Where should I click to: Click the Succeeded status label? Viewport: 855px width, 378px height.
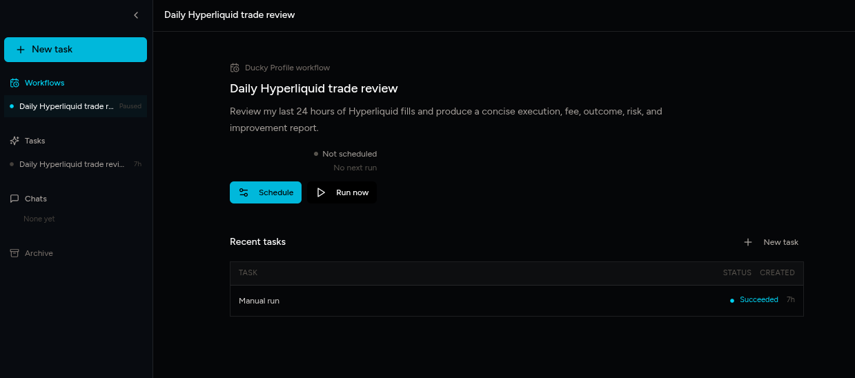click(758, 300)
